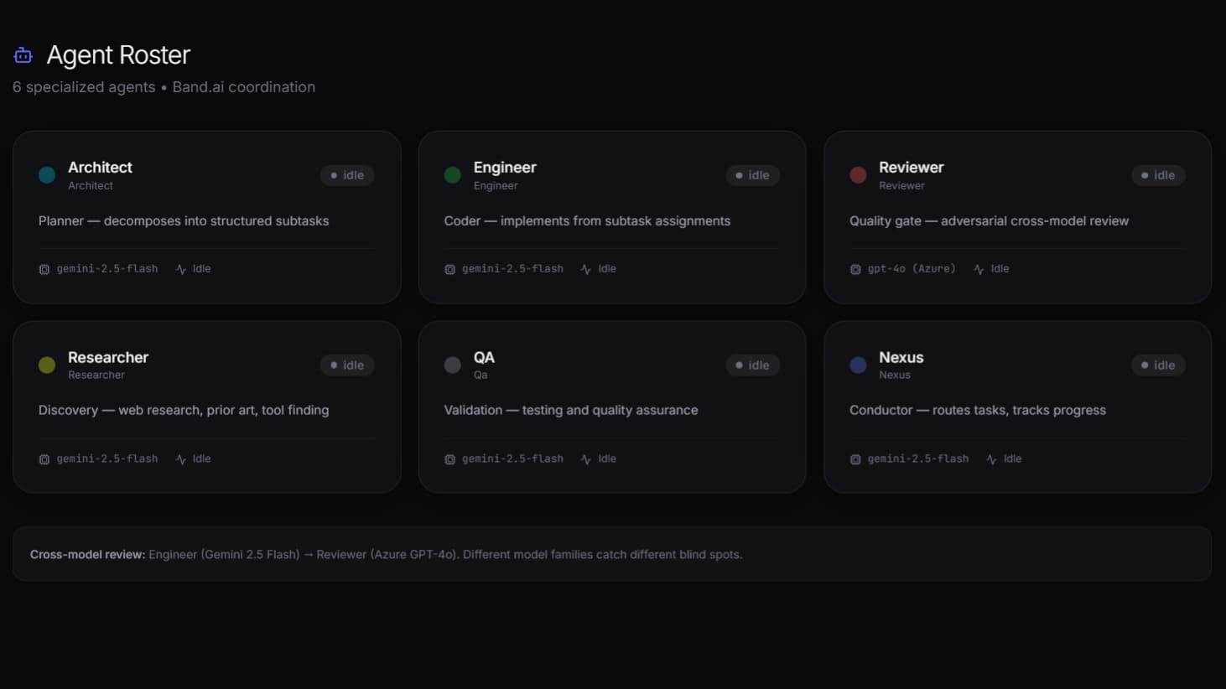Click the idle status badge on Researcher
The image size is (1226, 689).
(347, 365)
